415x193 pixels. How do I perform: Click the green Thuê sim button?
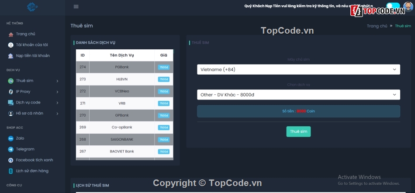pos(298,132)
